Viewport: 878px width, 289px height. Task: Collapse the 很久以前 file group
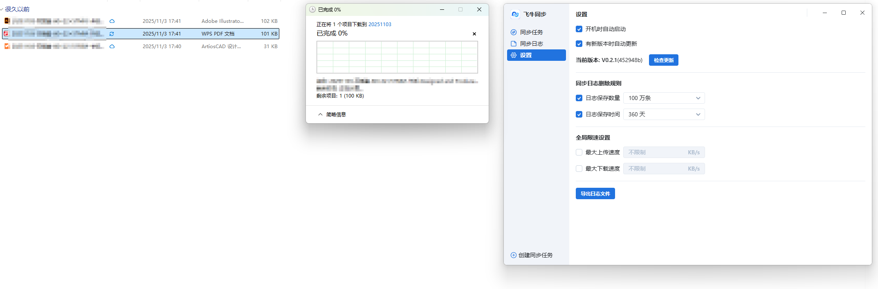[2, 9]
